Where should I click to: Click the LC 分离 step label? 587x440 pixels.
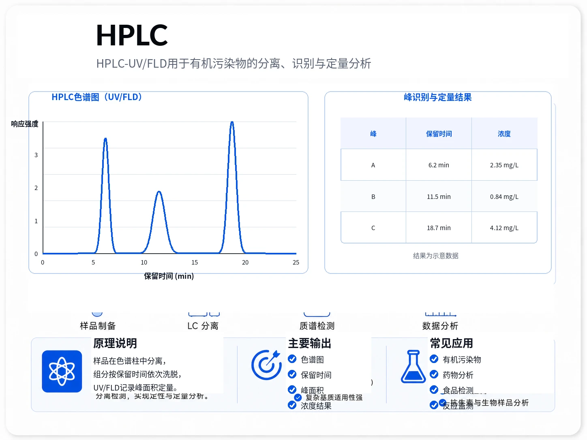click(203, 326)
